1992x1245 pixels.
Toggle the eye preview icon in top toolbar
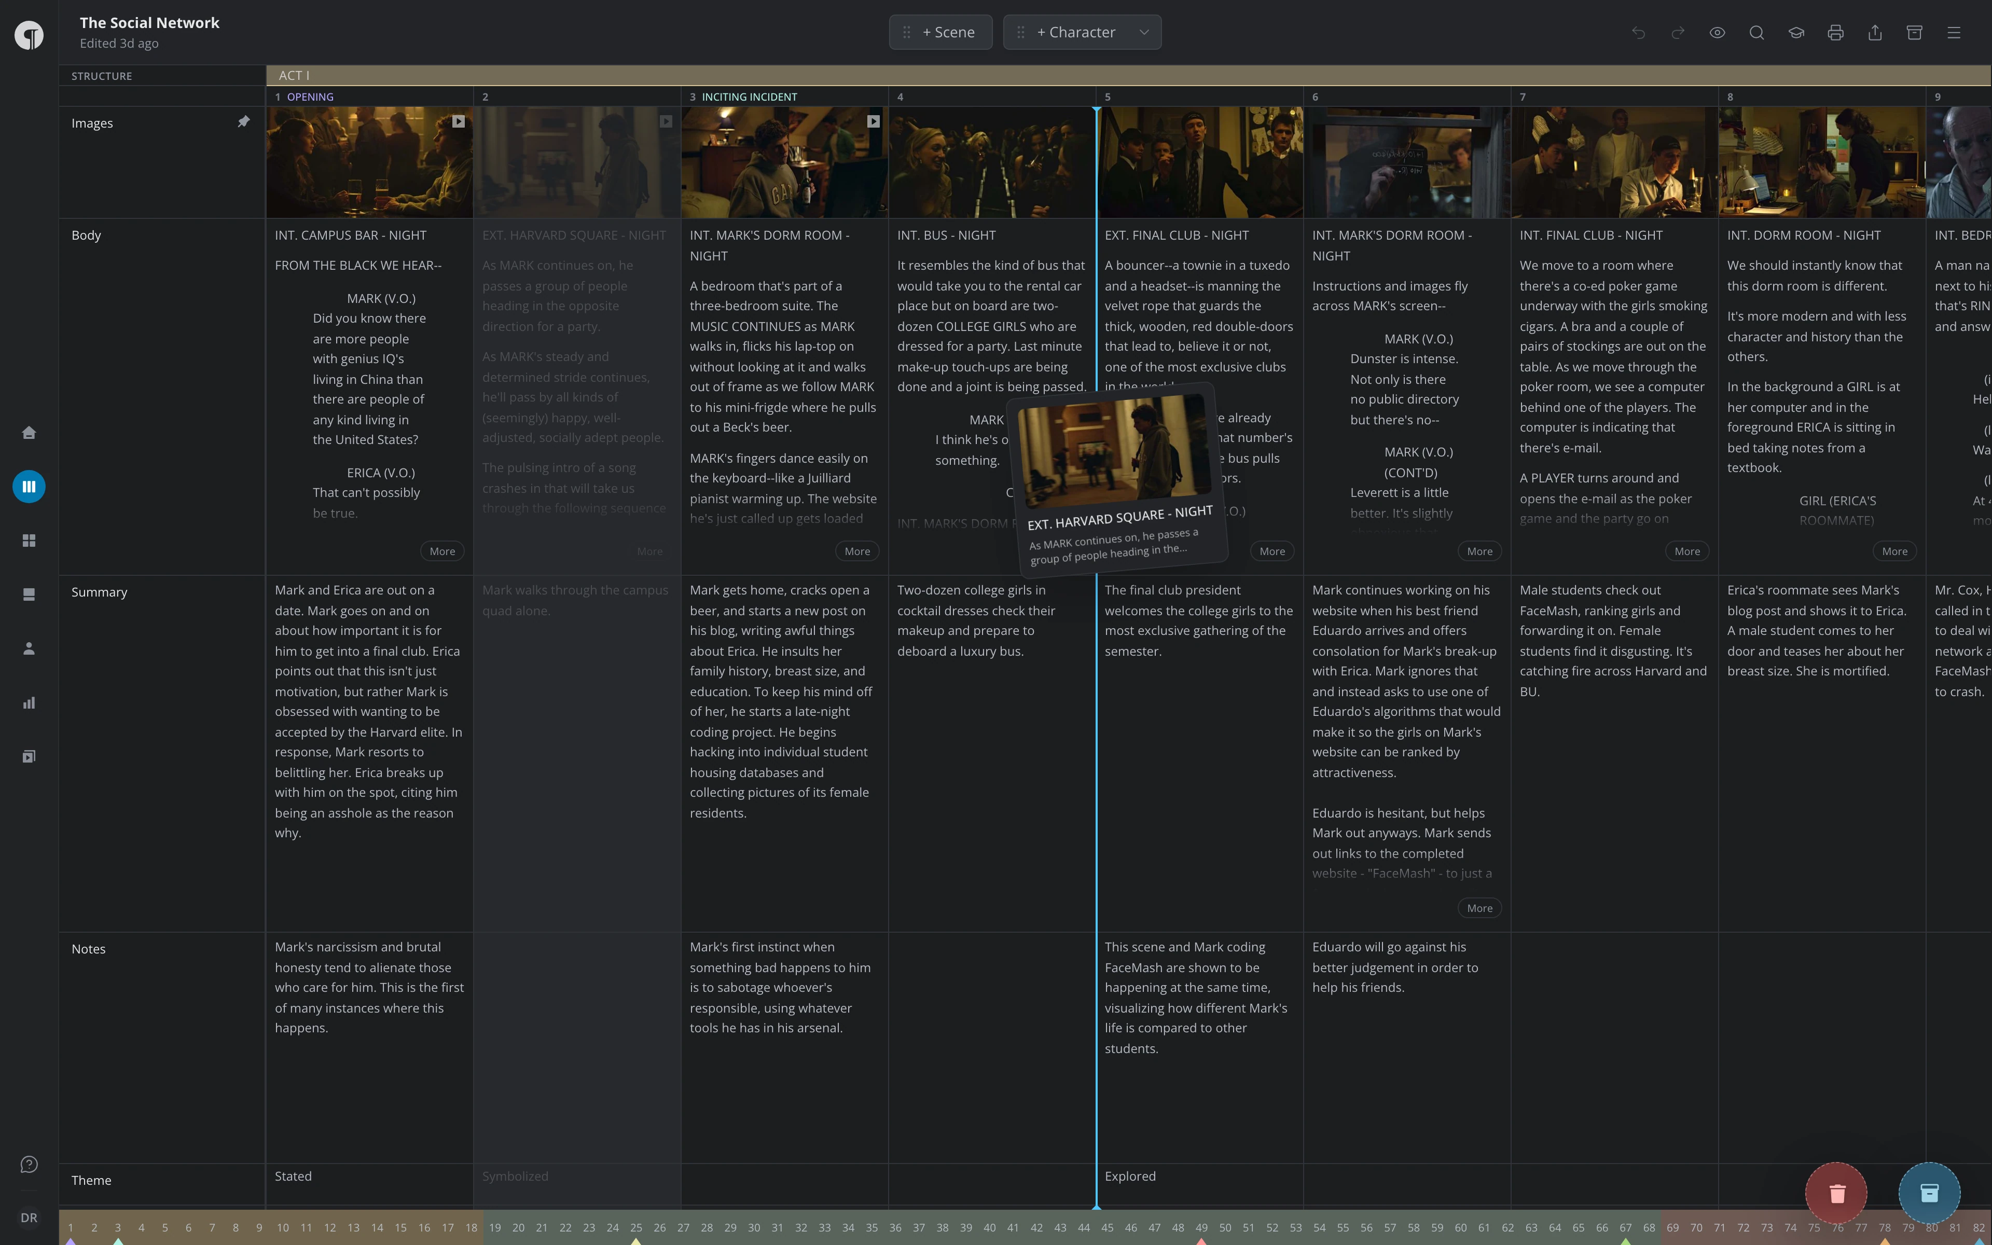(1717, 32)
